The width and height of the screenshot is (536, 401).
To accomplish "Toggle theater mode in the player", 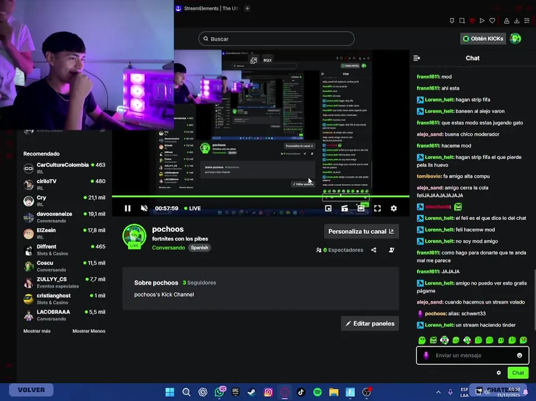I will click(x=361, y=208).
